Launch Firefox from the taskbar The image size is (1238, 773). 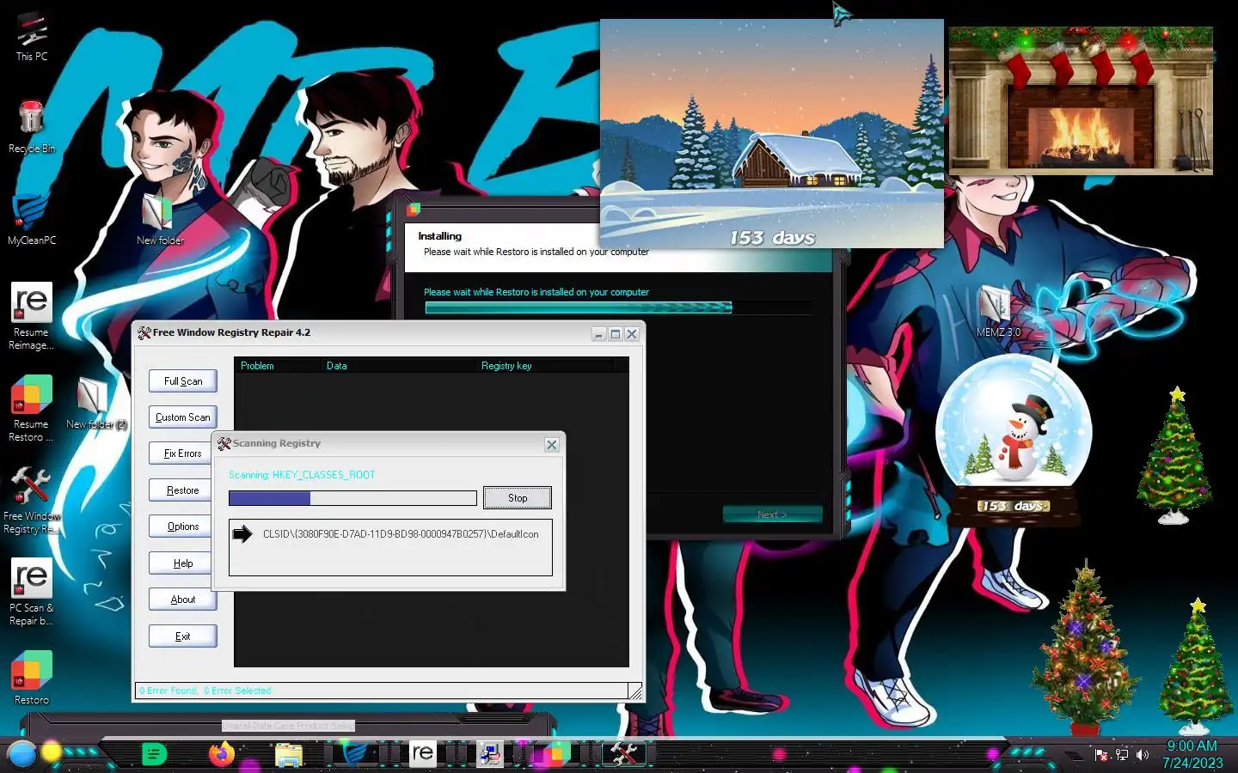(222, 754)
